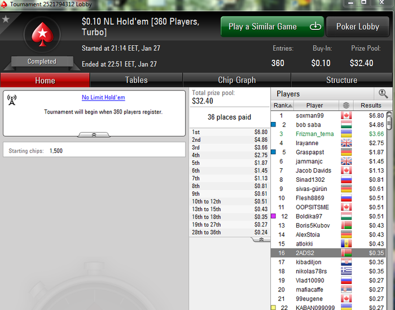Viewport: 395px width, 310px height.
Task: Click blue color tag next to bob saba
Action: 273,124
